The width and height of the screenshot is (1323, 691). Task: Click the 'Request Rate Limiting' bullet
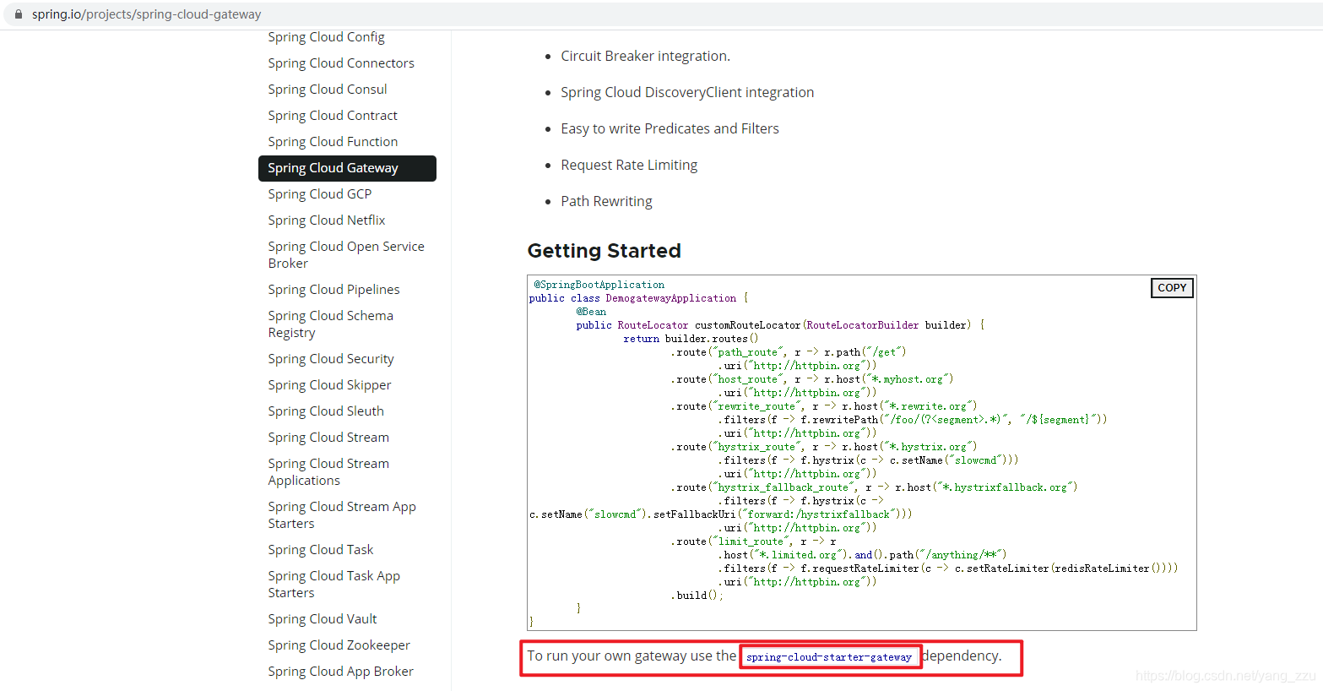tap(629, 165)
